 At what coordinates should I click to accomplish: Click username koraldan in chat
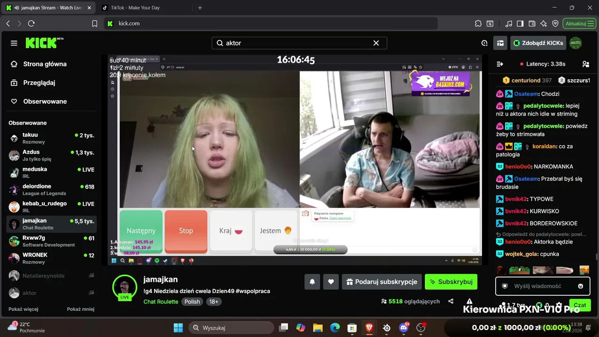[544, 147]
